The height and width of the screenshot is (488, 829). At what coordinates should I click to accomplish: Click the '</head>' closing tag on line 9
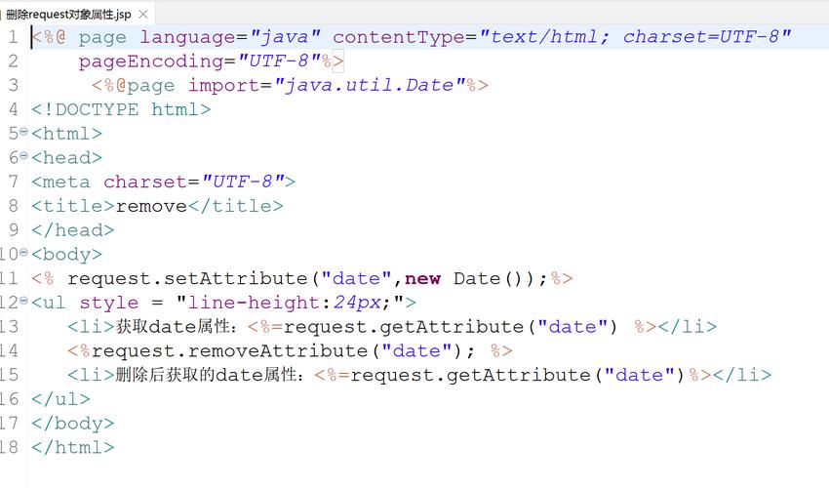click(x=72, y=230)
